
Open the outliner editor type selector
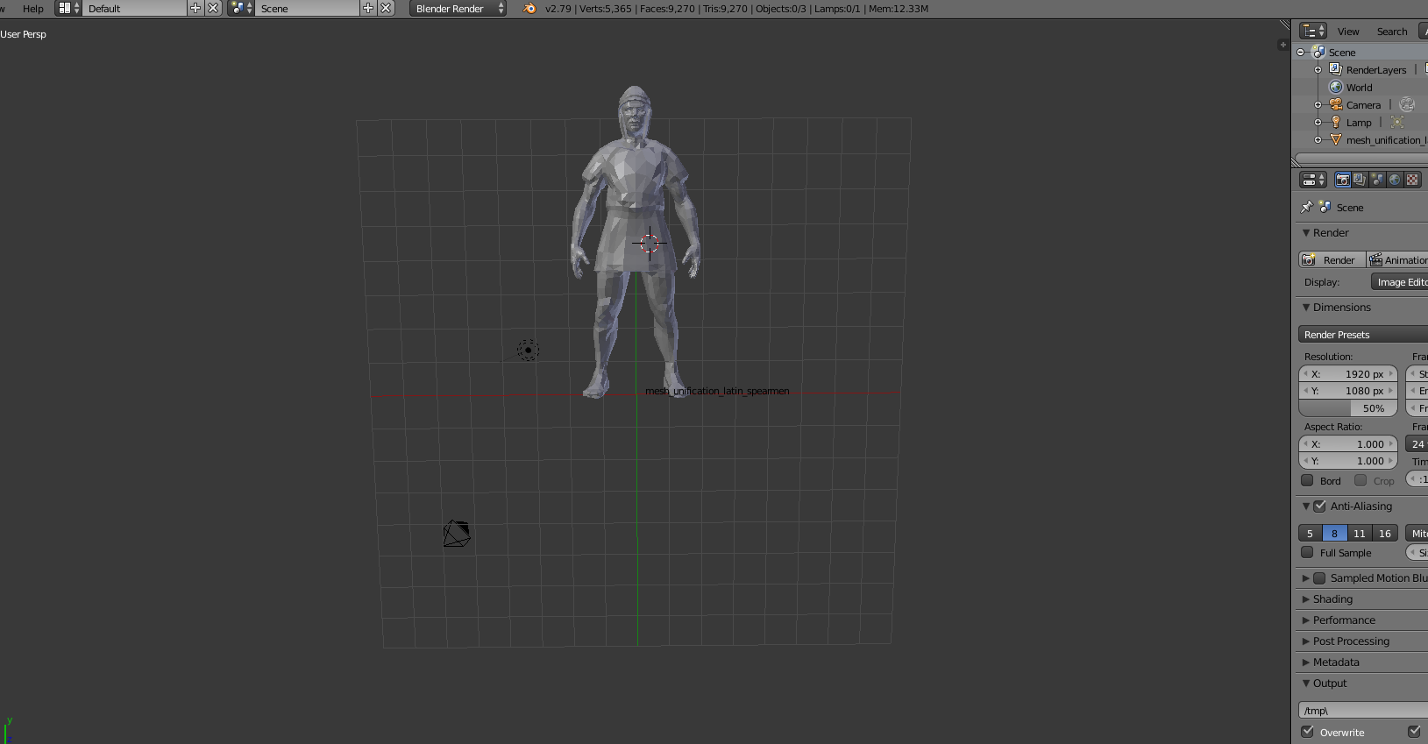click(x=1313, y=31)
